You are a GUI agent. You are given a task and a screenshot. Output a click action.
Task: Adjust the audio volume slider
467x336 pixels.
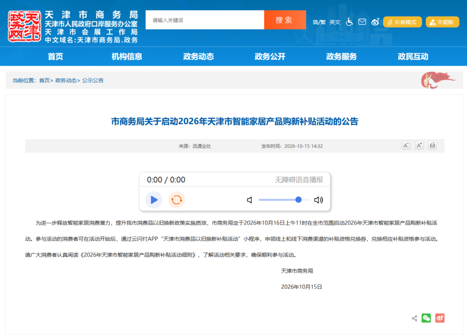[x=285, y=200]
